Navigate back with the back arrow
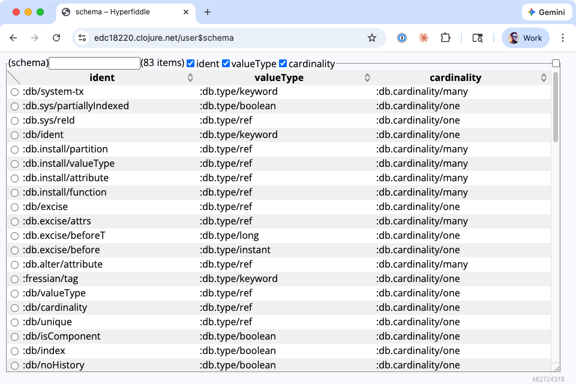 coord(13,37)
